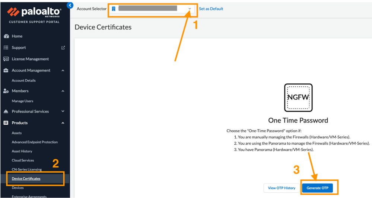
Task: Open Advanced Endpoint Protection
Action: (35, 142)
